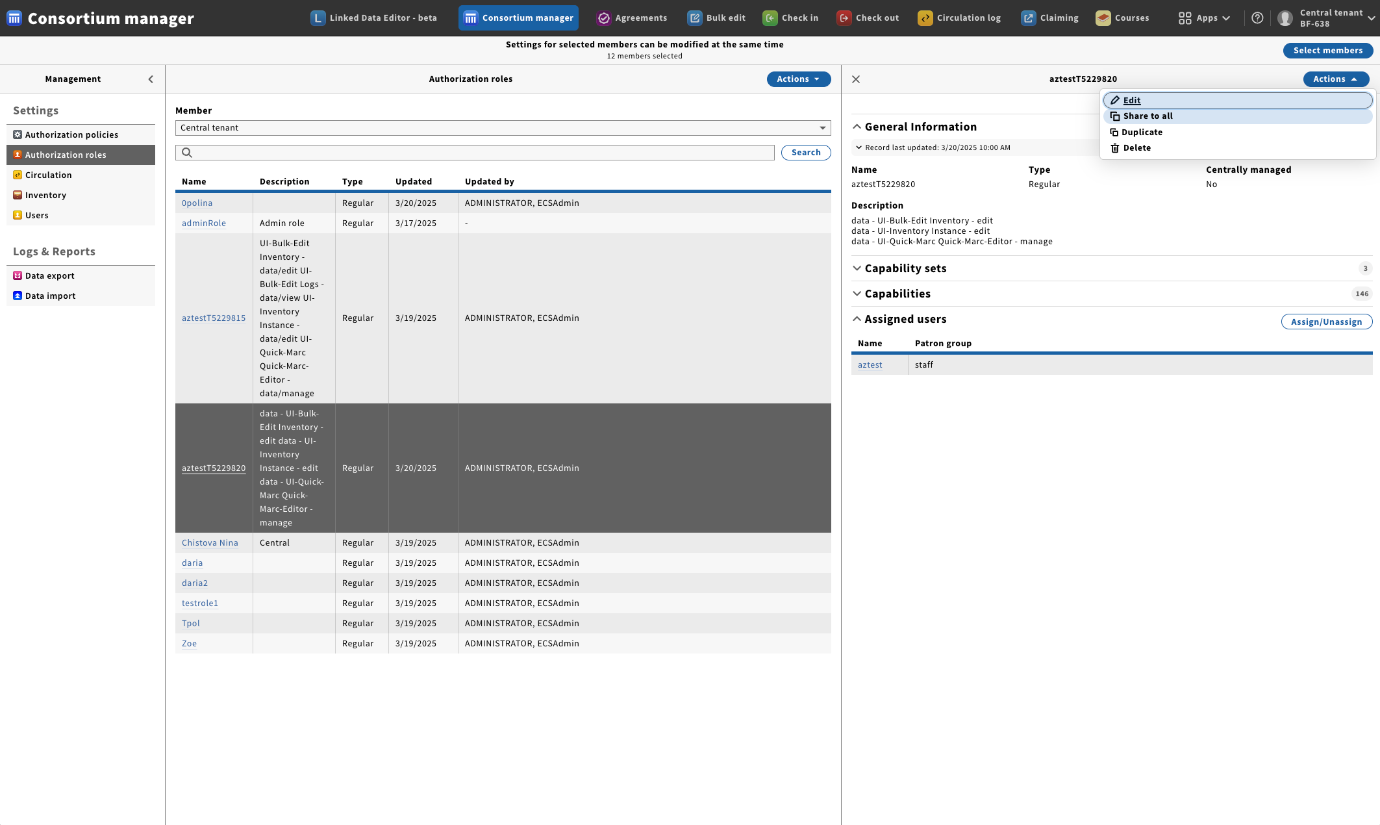
Task: Click the Authorization policies sidebar icon
Action: [x=18, y=134]
